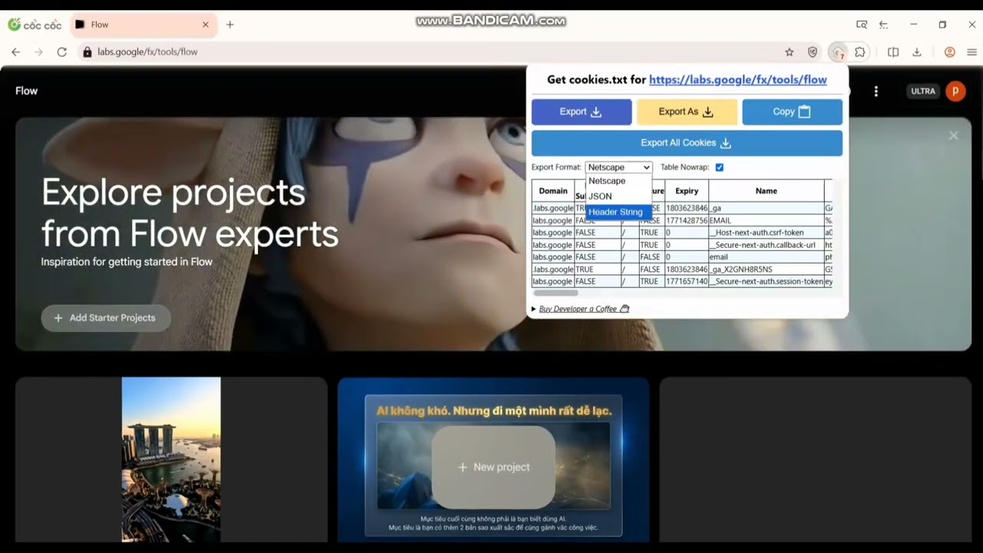This screenshot has width=983, height=553.
Task: Toggle the Table Nowrap checkbox
Action: click(720, 167)
